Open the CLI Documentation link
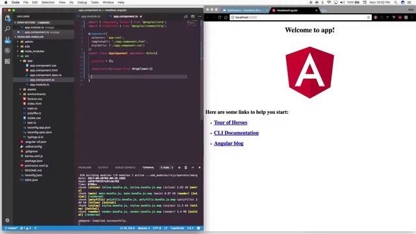 coord(236,133)
